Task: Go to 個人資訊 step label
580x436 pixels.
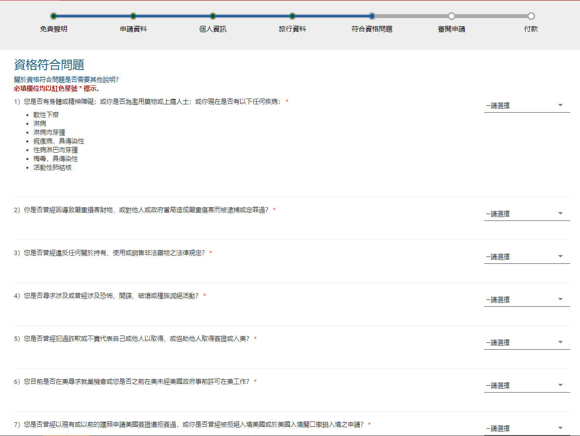Action: click(213, 29)
